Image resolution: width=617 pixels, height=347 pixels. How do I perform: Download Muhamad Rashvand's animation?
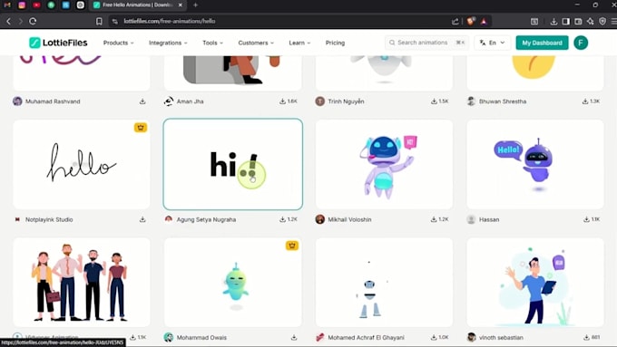point(142,101)
